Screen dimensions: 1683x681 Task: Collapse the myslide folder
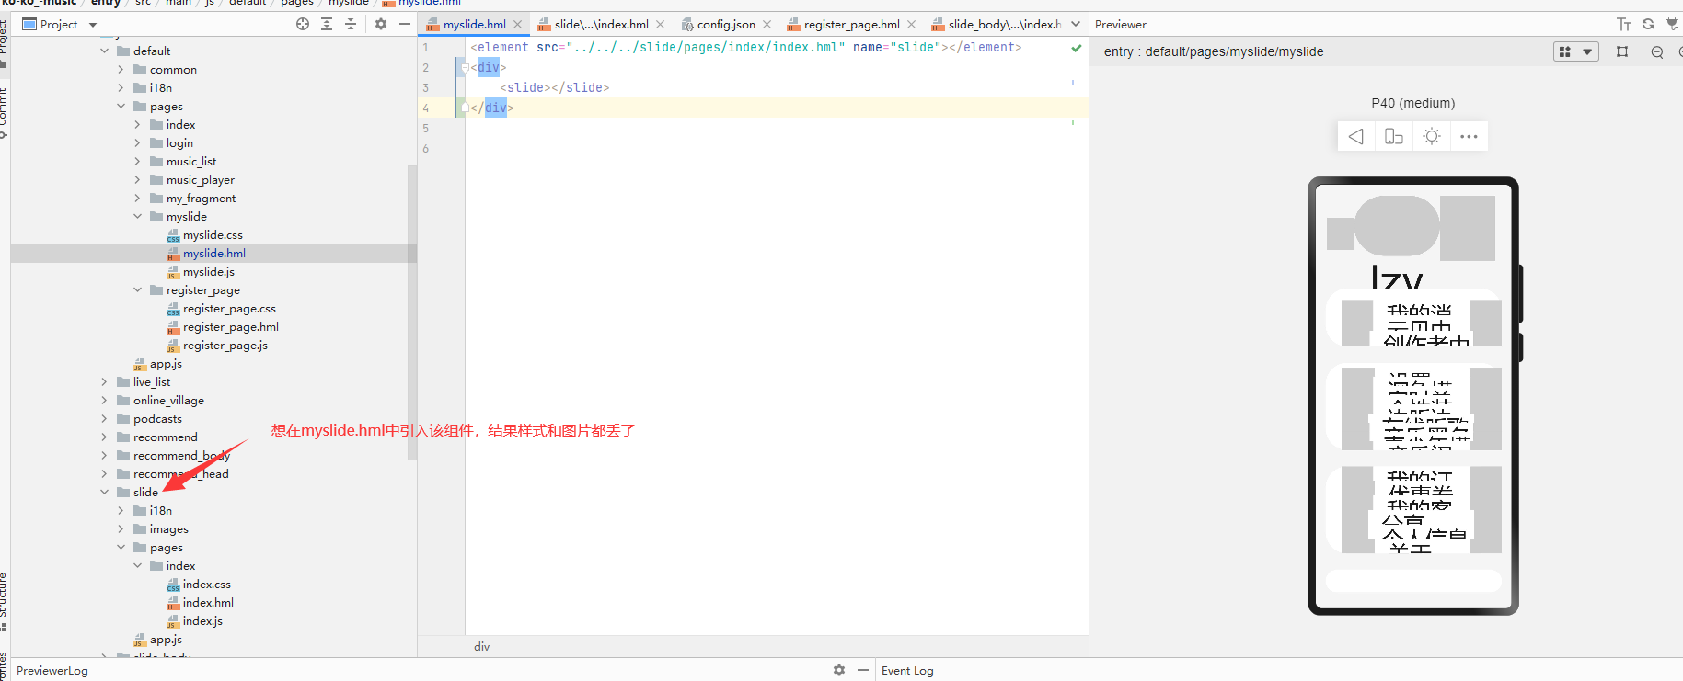(137, 216)
